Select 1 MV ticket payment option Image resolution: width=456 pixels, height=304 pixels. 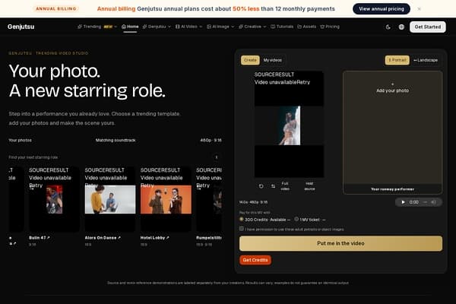296,219
